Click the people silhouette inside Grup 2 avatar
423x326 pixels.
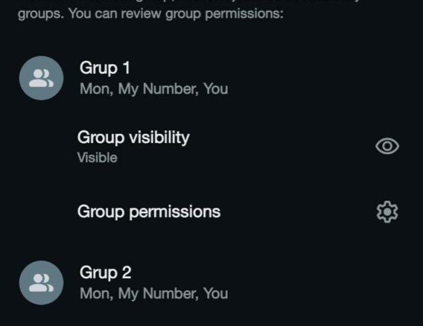(41, 283)
